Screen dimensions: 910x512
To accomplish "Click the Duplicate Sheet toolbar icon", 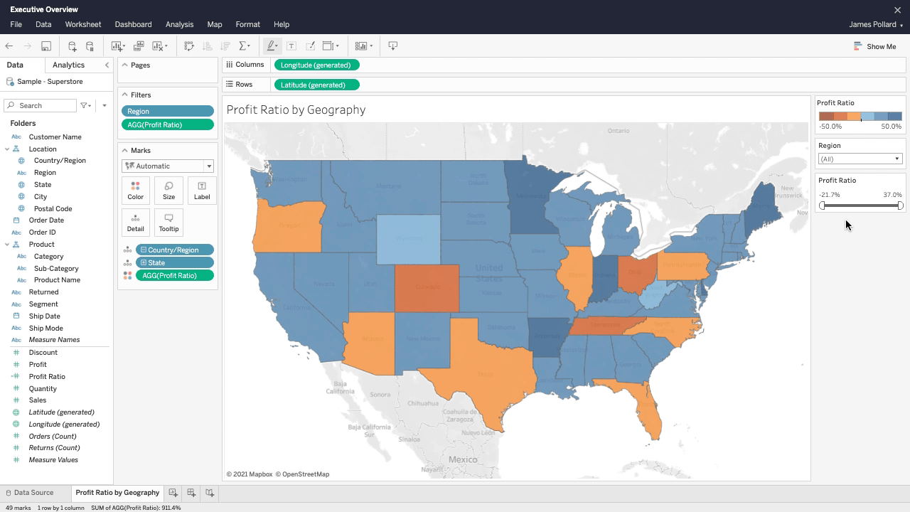I will click(139, 46).
